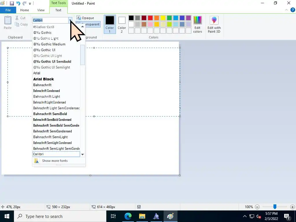The image size is (296, 222).
Task: Pick the red color swatch
Action: (x=150, y=18)
